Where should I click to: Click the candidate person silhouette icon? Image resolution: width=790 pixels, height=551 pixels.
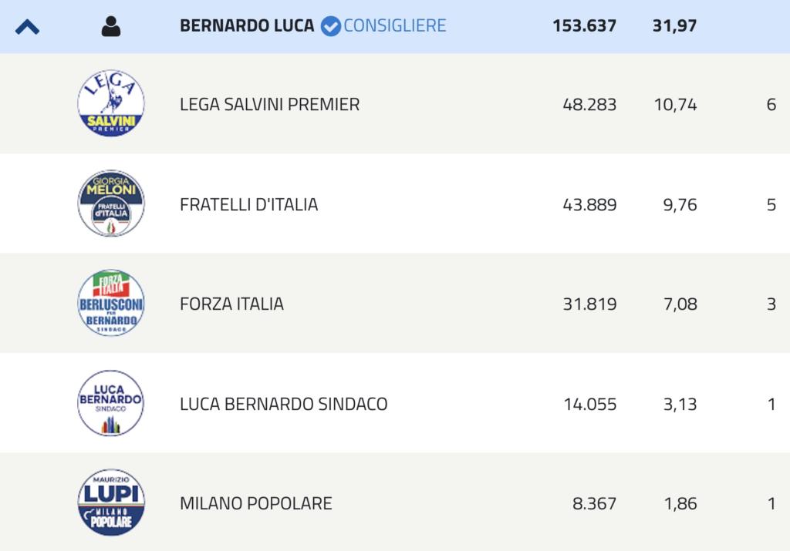click(111, 26)
